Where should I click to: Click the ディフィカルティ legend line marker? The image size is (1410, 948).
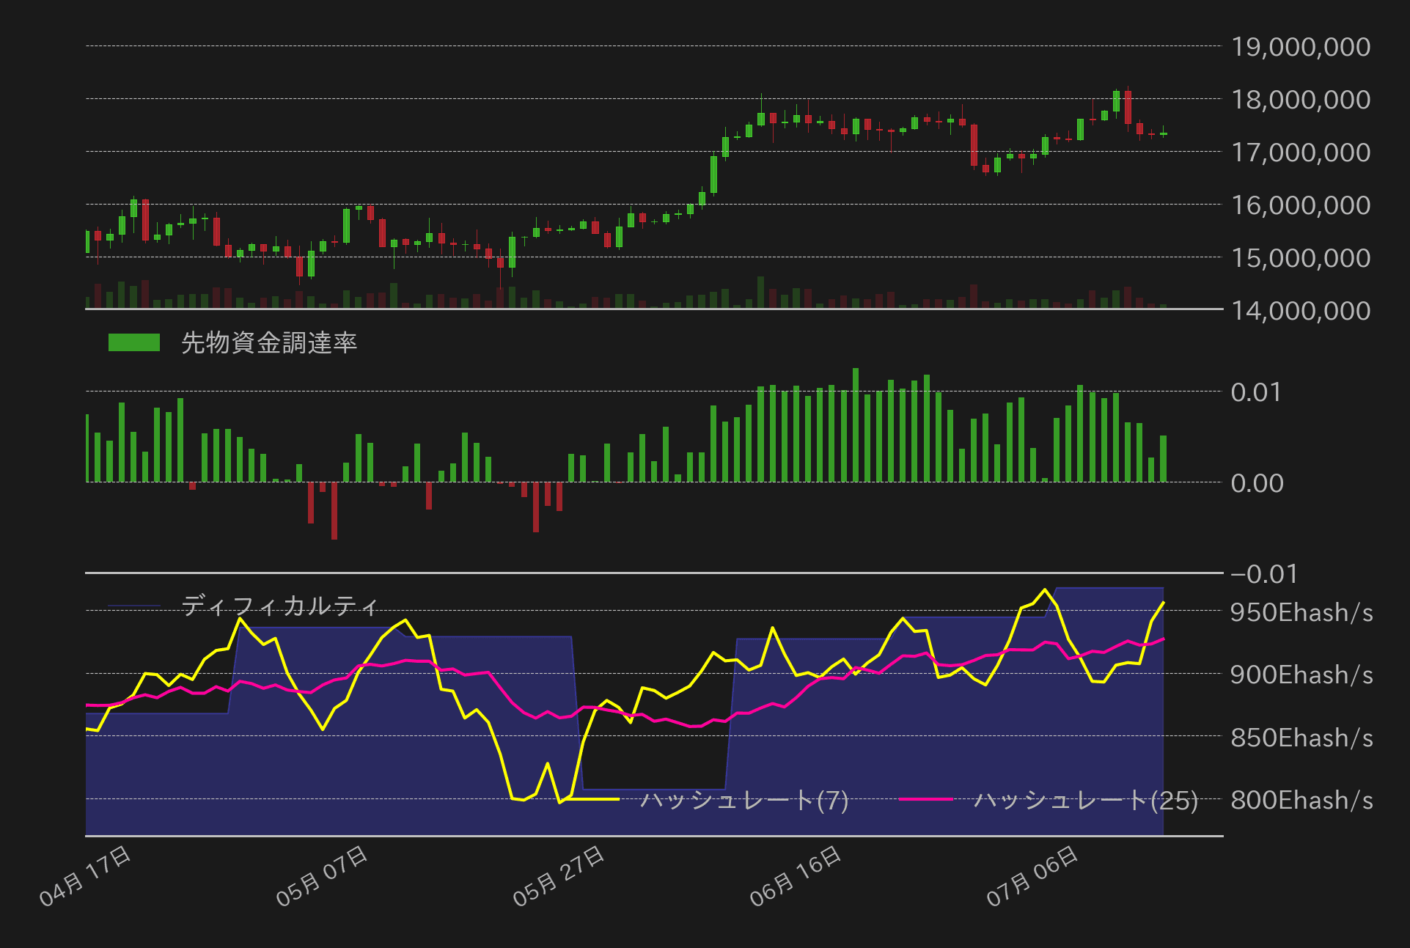133,606
